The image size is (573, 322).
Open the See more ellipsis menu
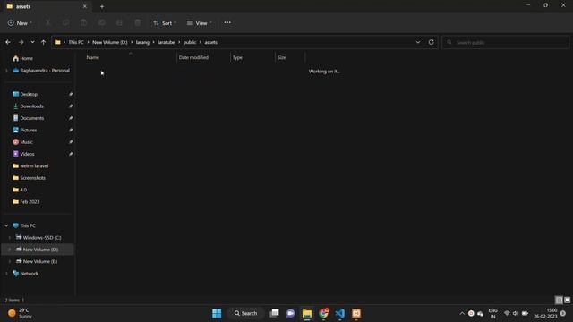tap(227, 23)
